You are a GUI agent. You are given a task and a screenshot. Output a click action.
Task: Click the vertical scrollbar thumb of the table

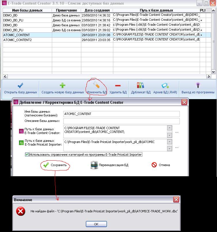tap(214, 41)
